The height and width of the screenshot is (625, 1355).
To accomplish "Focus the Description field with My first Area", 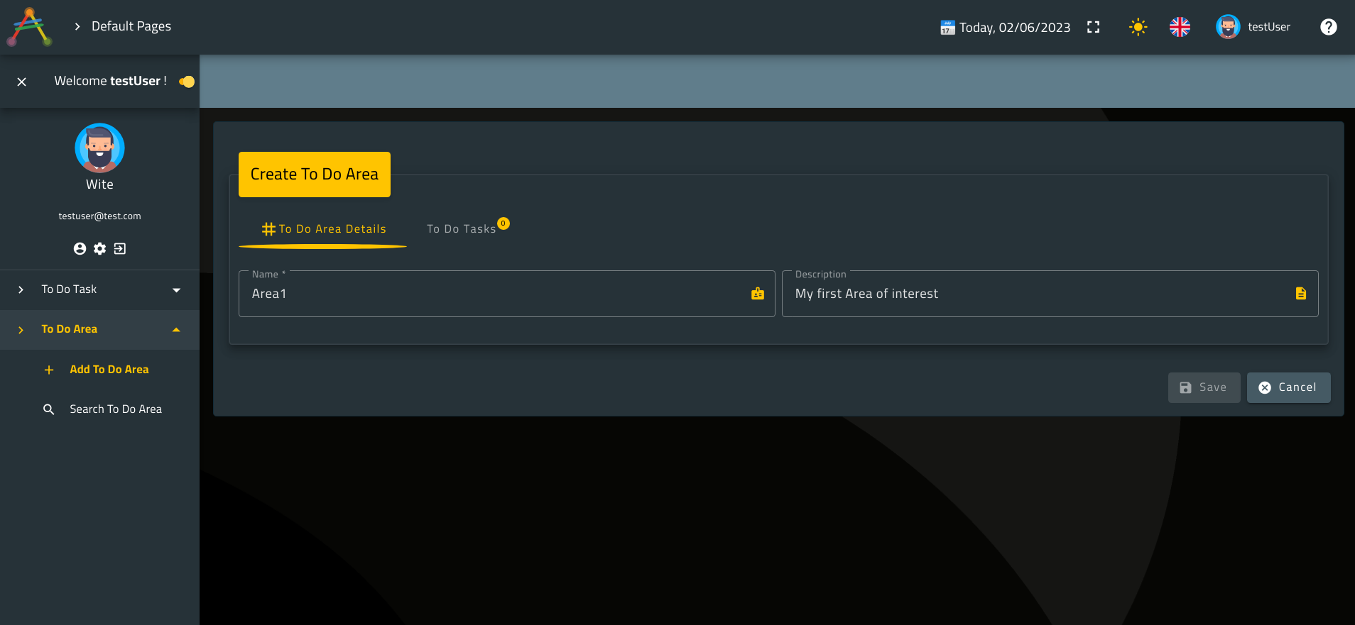I will click(x=1050, y=294).
